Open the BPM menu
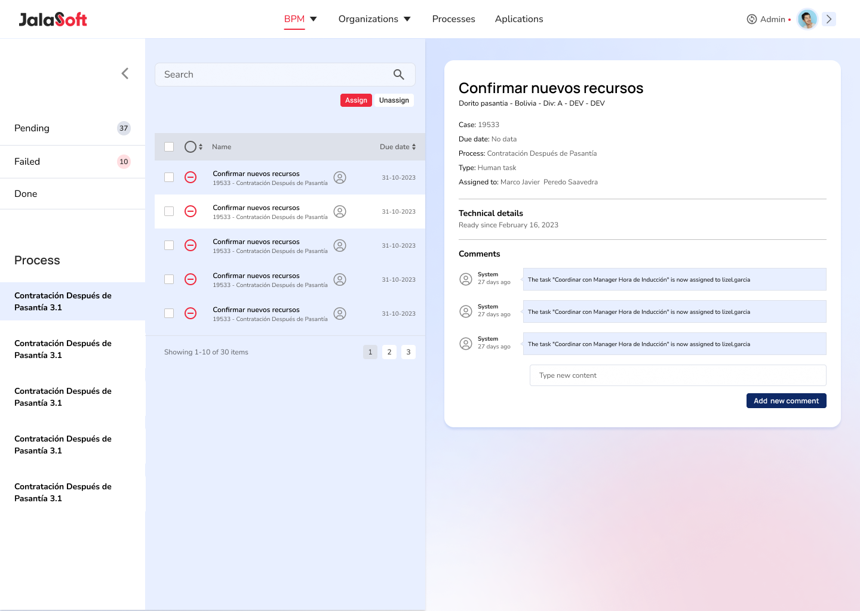This screenshot has height=611, width=860. point(294,19)
